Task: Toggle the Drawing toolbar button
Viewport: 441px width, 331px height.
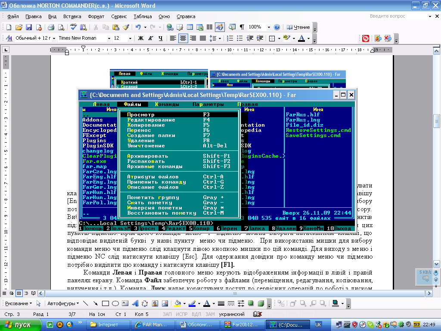Action: (x=219, y=27)
